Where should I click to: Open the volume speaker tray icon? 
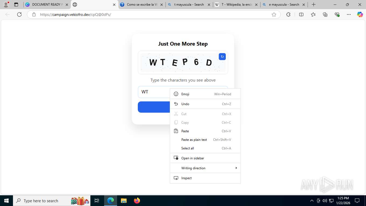point(325,201)
